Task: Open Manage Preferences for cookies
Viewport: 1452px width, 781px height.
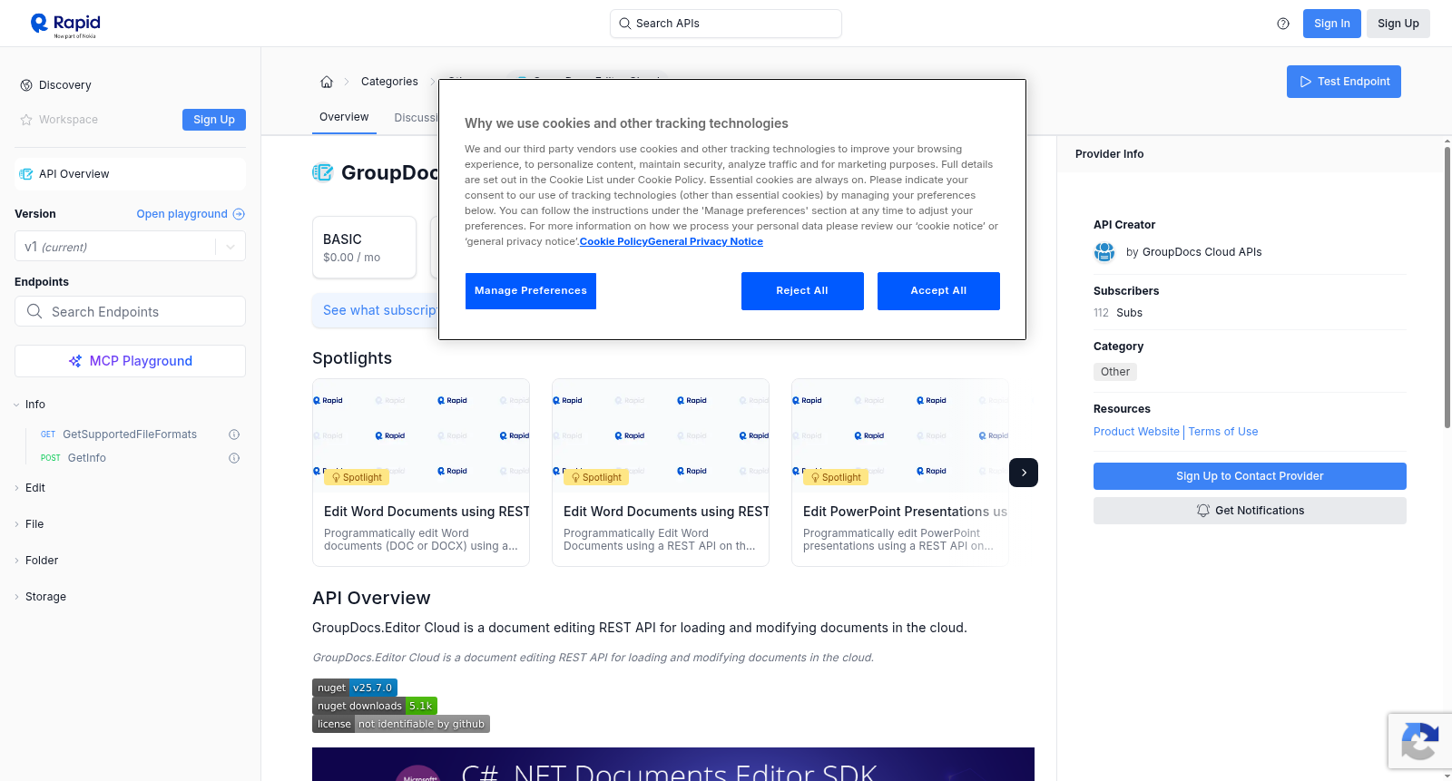Action: click(531, 291)
